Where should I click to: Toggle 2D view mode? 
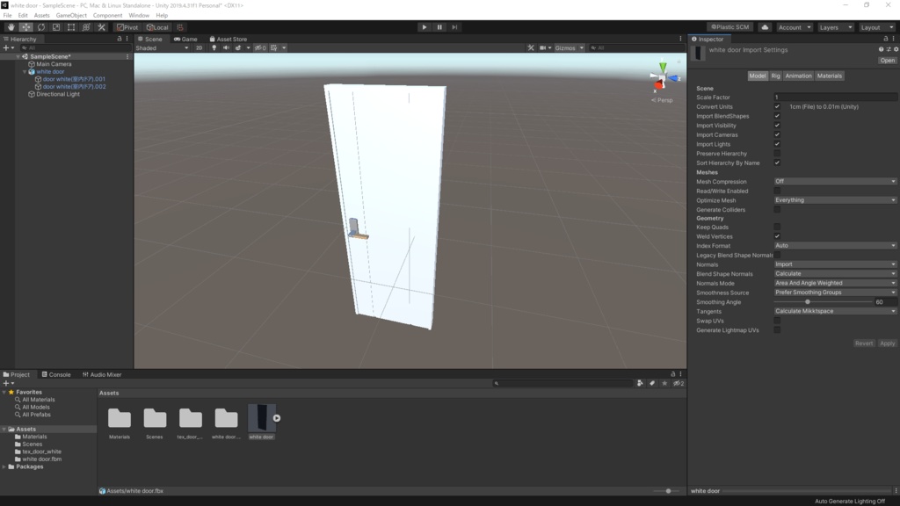(199, 47)
